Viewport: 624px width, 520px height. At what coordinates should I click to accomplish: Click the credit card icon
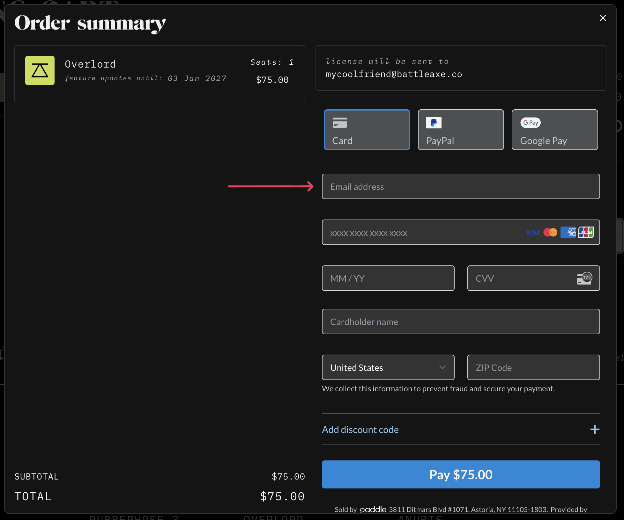(339, 123)
